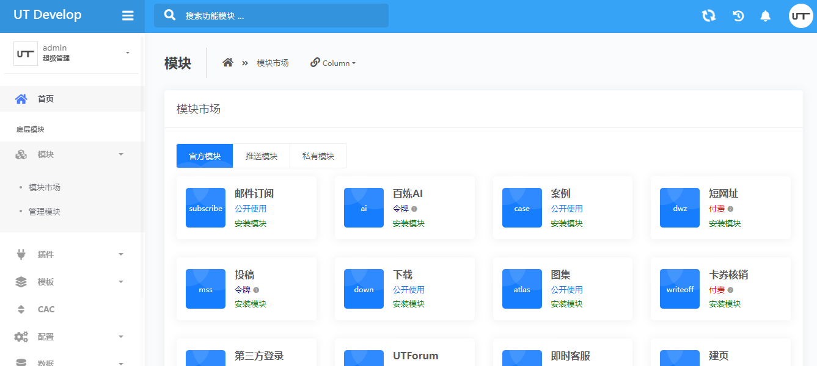Click the dwz short URL module icon
817x366 pixels.
coord(680,208)
